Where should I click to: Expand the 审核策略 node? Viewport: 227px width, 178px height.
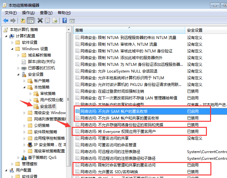point(31,94)
